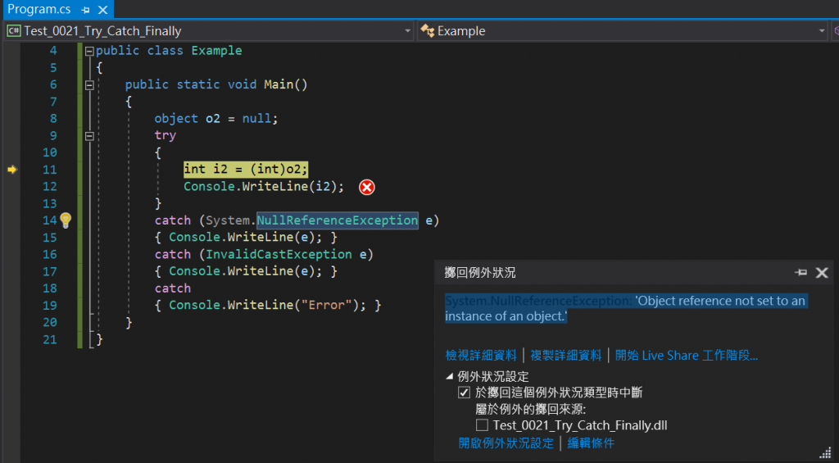Open the Test_0021_Try_Catch_Finally project dropdown
839x463 pixels.
(209, 31)
